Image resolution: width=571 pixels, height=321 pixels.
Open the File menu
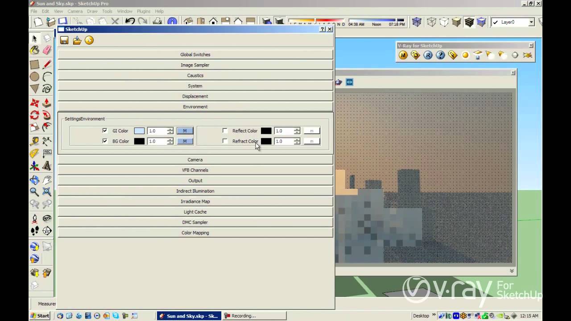33,11
